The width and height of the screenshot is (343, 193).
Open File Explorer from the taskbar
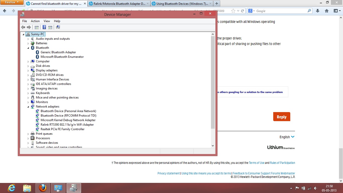click(27, 188)
